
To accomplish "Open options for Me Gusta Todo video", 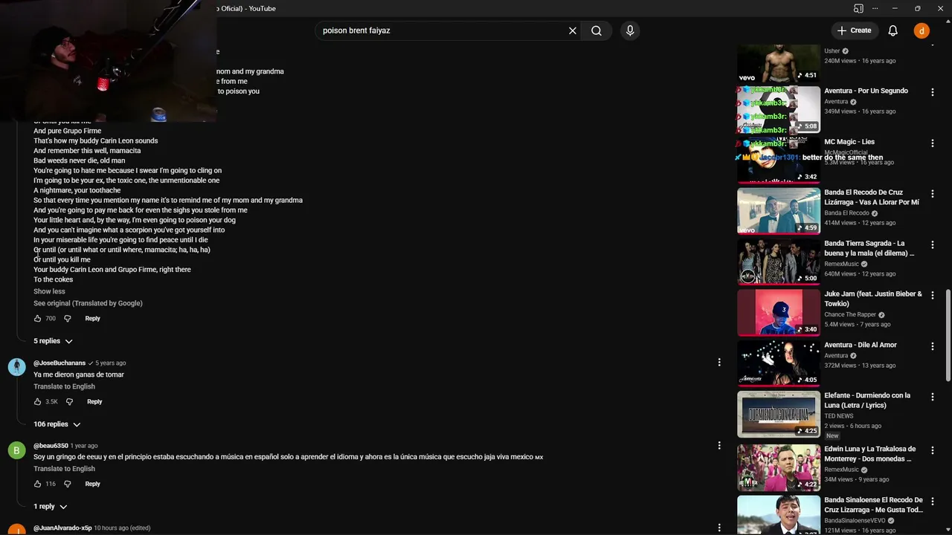I will point(933,502).
